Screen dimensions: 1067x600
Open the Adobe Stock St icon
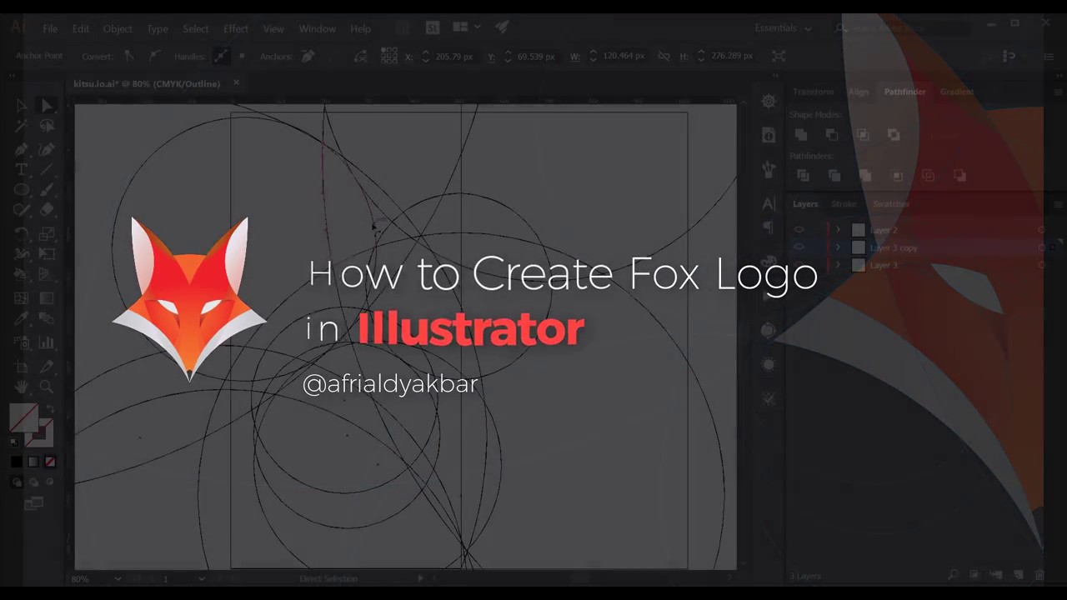pos(432,27)
